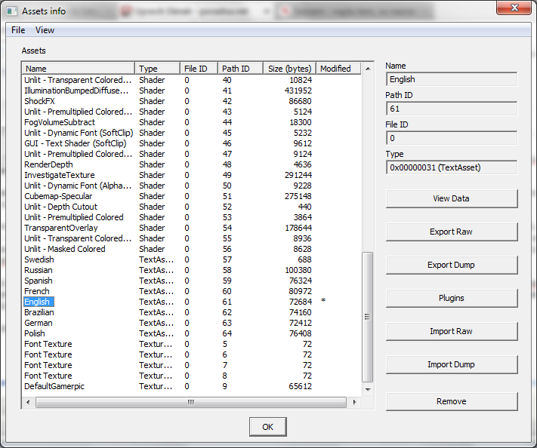Select the ShockFX shader row
Image resolution: width=537 pixels, height=448 pixels.
point(39,101)
